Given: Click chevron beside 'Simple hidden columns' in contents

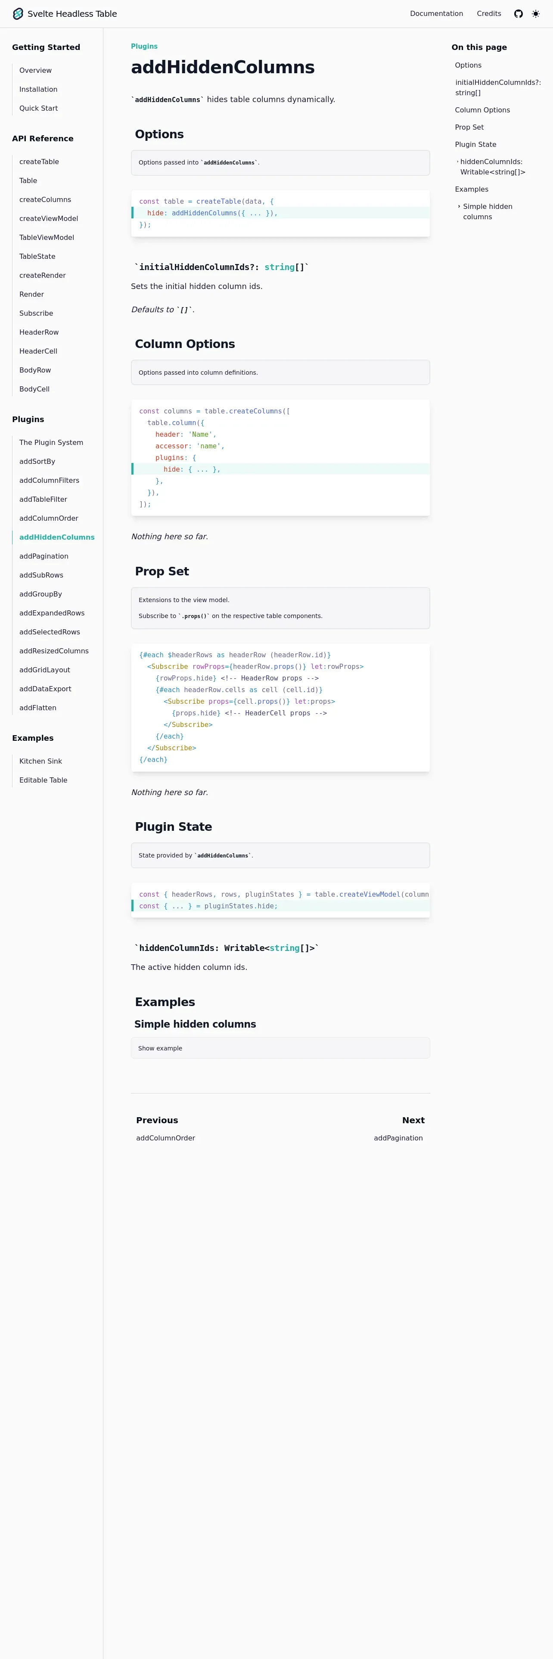Looking at the screenshot, I should (459, 207).
